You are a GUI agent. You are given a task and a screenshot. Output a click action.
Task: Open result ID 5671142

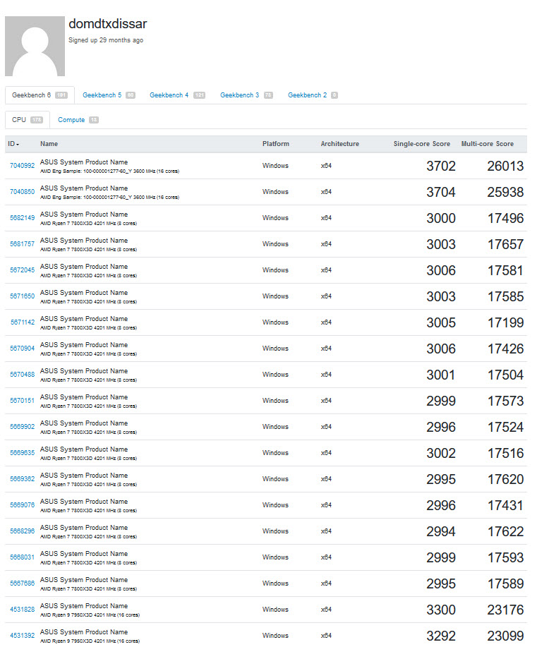23,322
